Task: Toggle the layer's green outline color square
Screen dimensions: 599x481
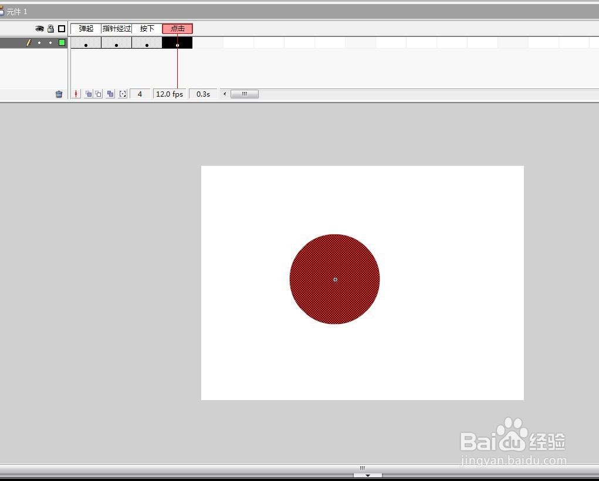Action: click(62, 43)
